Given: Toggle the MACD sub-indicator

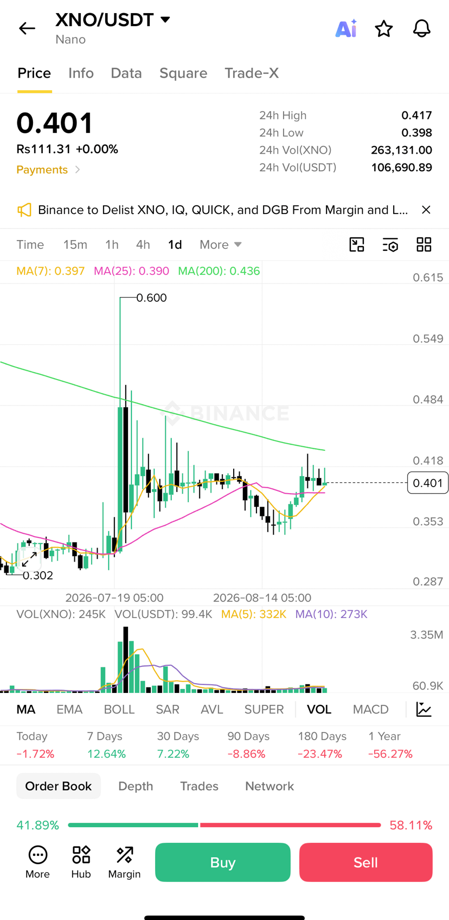Looking at the screenshot, I should tap(371, 709).
